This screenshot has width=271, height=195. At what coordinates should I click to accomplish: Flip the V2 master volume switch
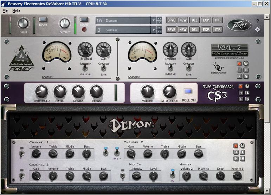tap(173, 175)
